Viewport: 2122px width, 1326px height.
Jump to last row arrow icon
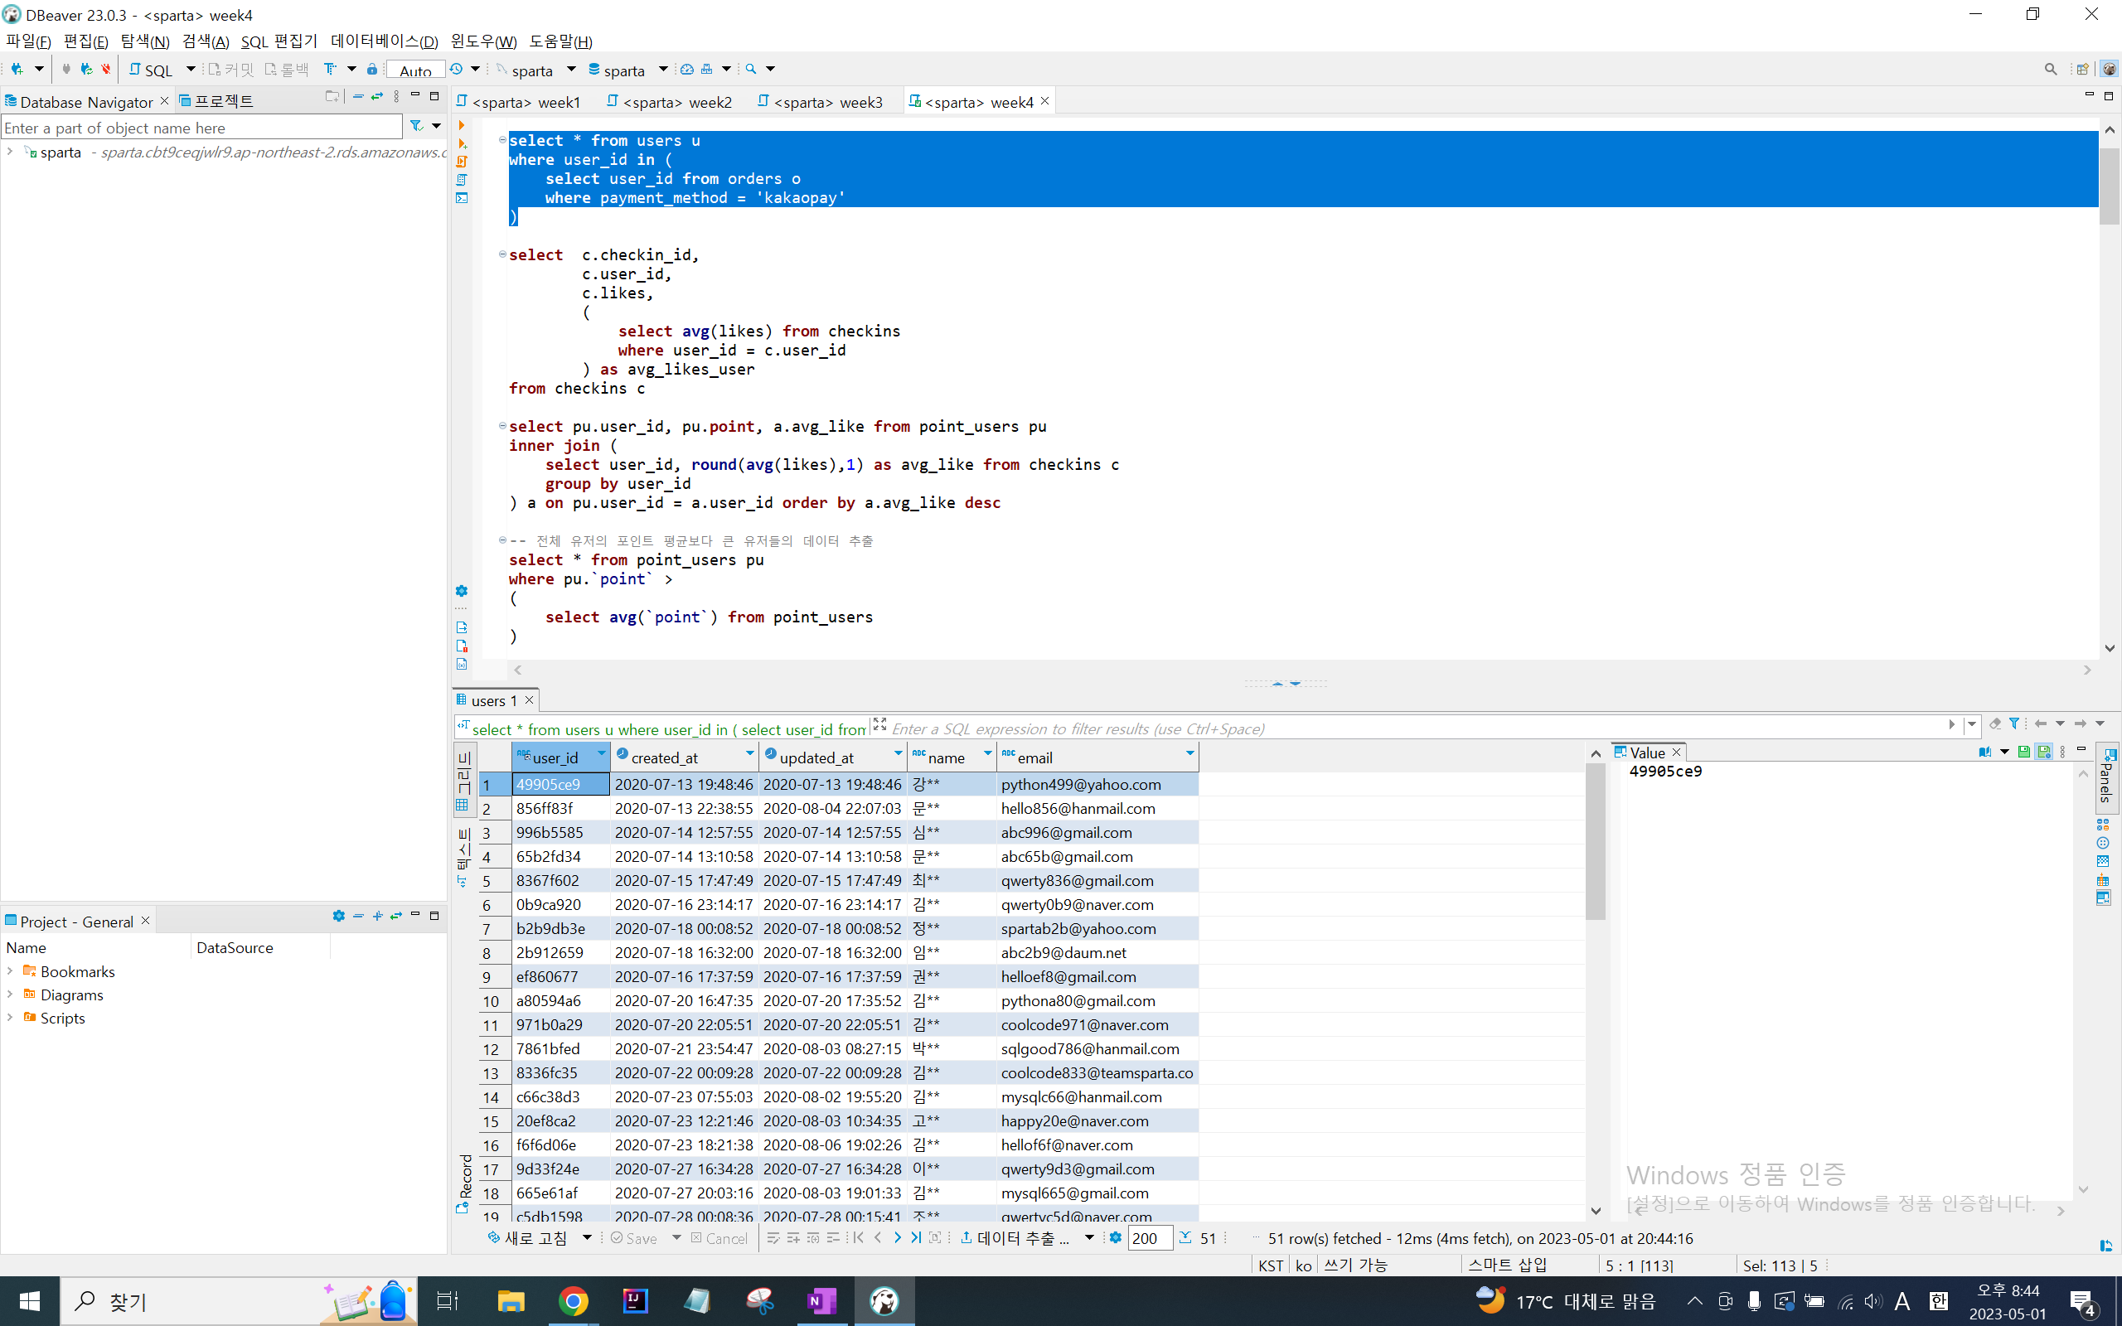point(916,1237)
